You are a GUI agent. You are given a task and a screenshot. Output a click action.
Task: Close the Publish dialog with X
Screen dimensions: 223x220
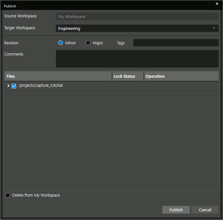217,4
